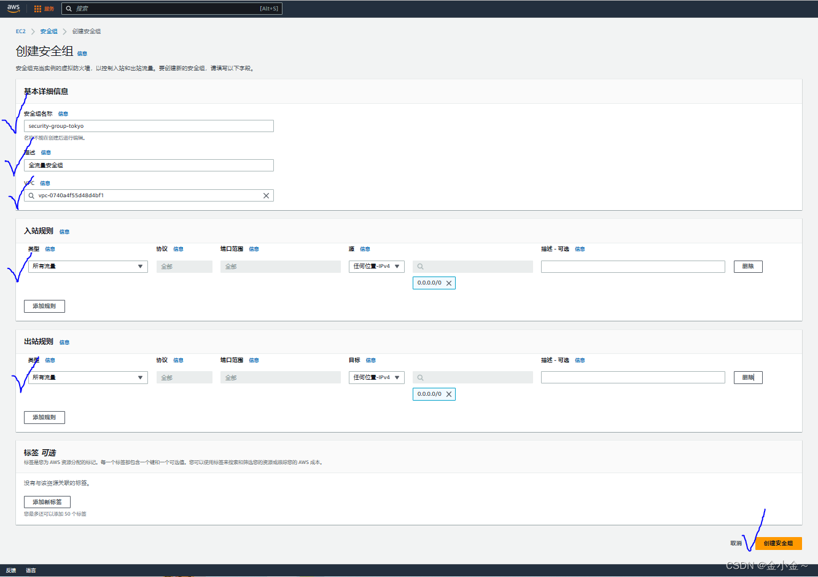The height and width of the screenshot is (577, 818).
Task: Remove 0.0.0.0/0 source tag in inbound rules
Action: click(449, 283)
